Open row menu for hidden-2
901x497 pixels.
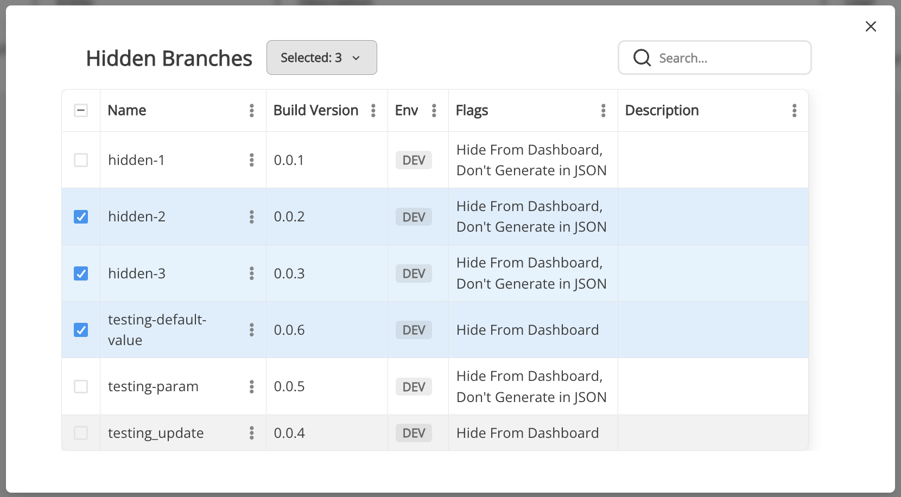click(251, 217)
